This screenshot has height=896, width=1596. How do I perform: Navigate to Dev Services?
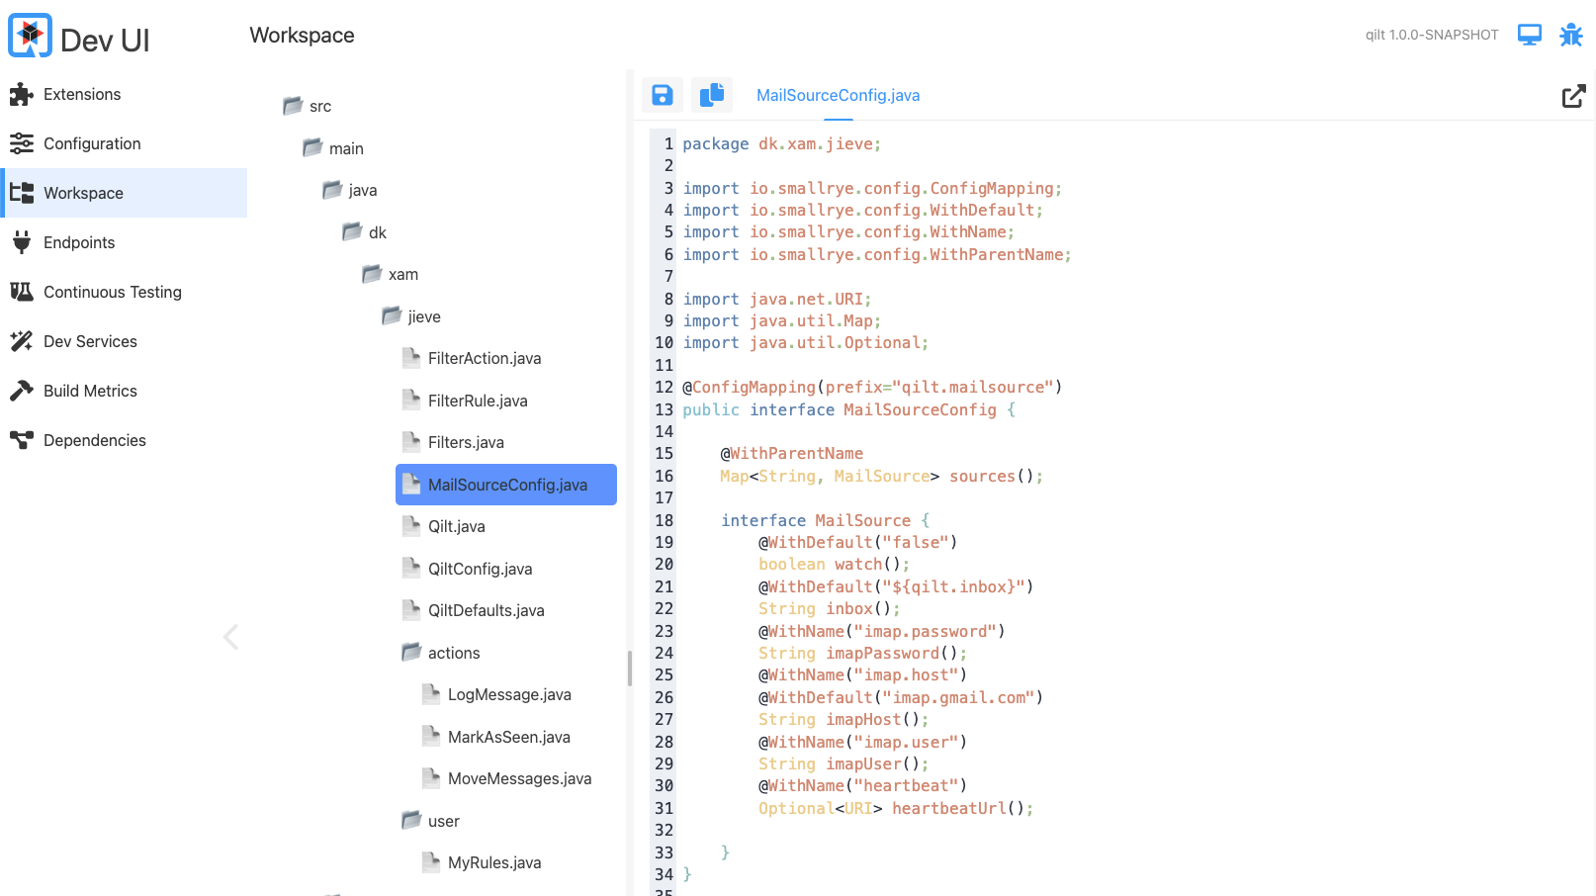coord(90,341)
